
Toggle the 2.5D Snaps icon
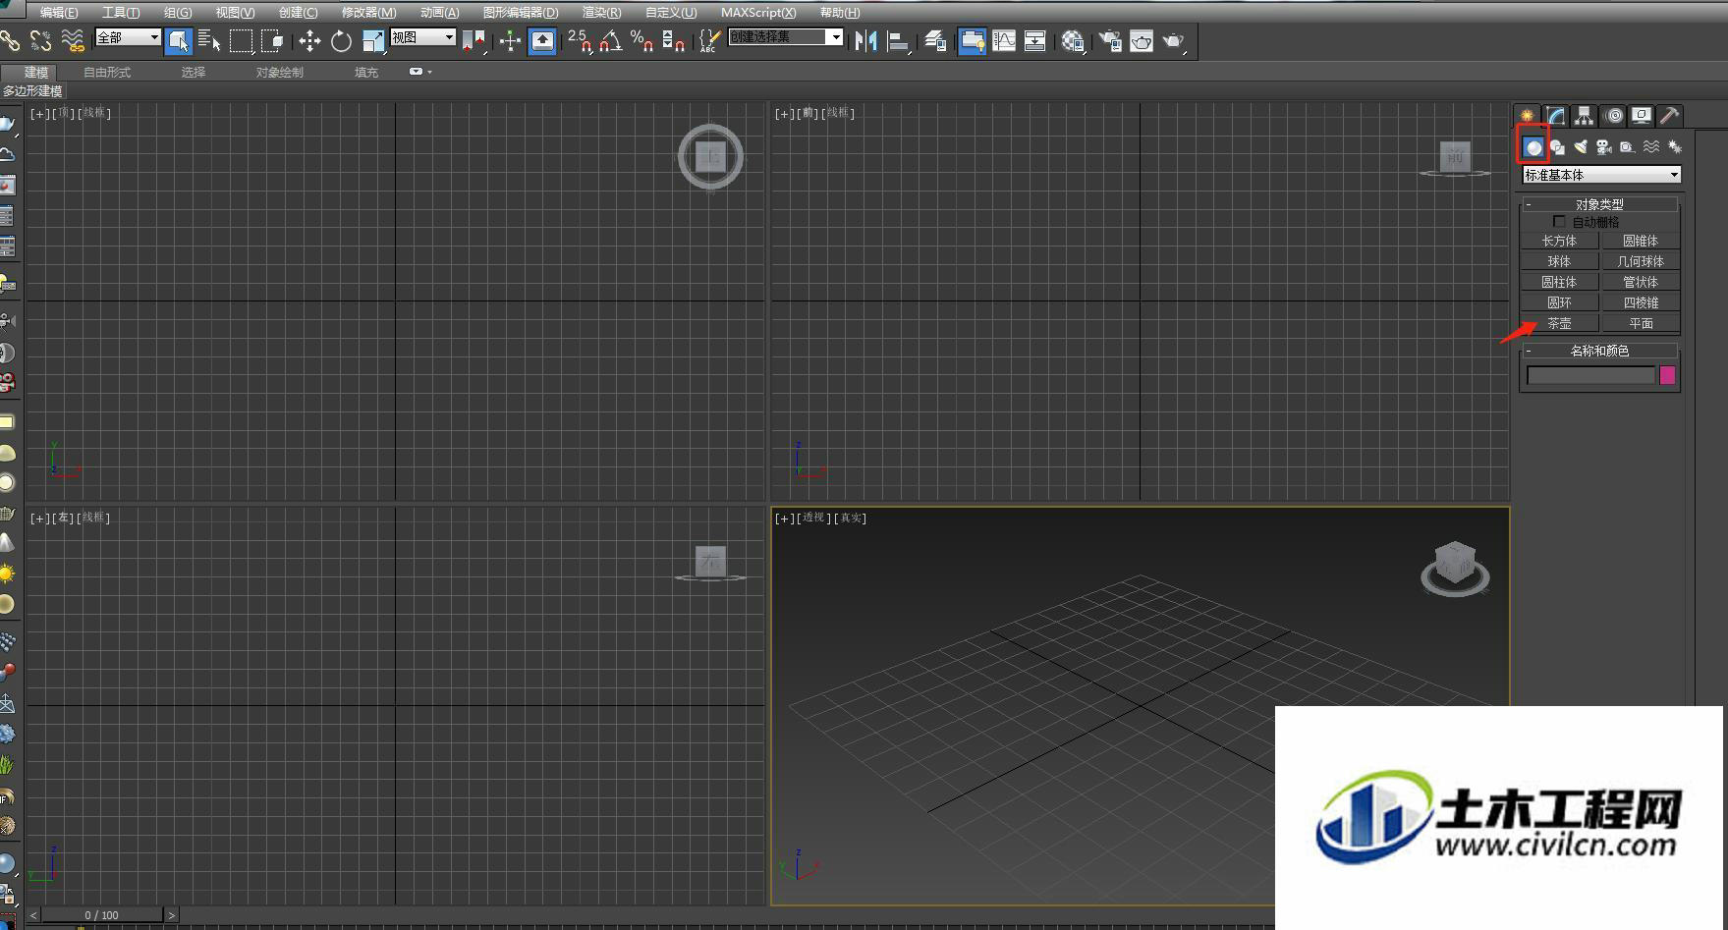pyautogui.click(x=580, y=40)
